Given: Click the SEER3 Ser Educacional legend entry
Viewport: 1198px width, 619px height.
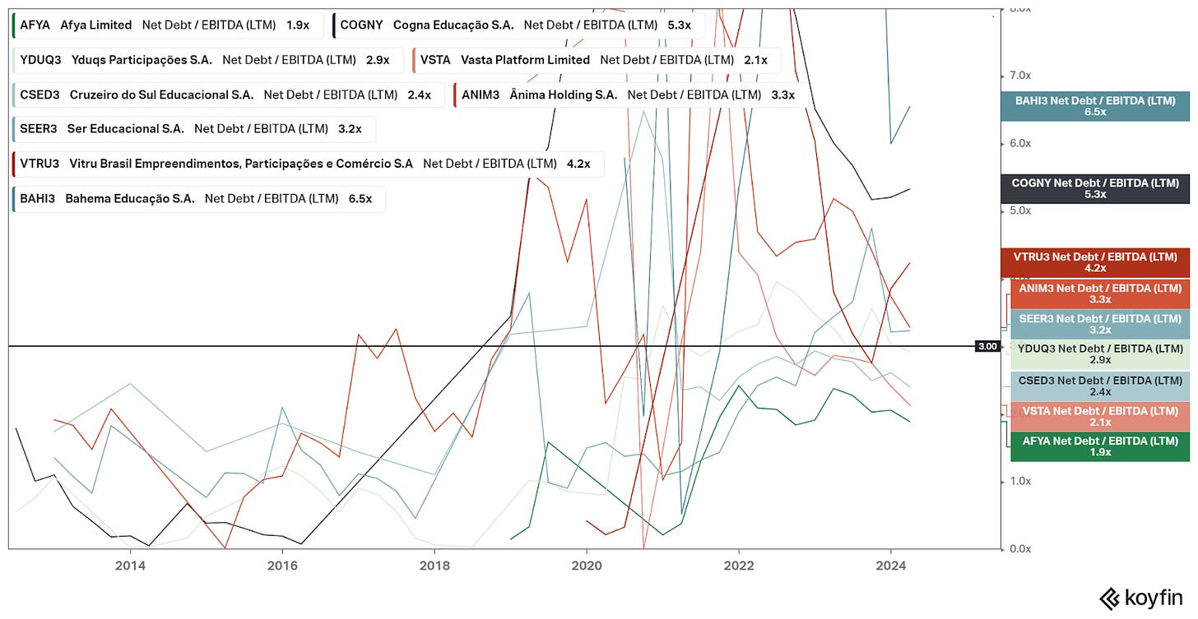Looking at the screenshot, I should point(193,129).
